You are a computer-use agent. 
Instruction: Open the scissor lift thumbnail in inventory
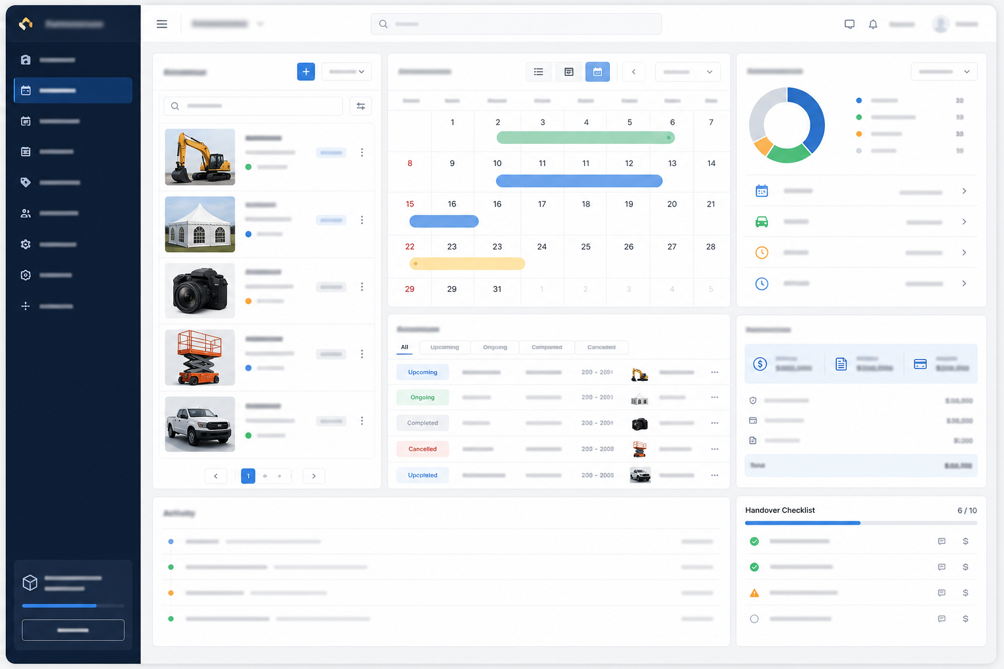tap(200, 358)
